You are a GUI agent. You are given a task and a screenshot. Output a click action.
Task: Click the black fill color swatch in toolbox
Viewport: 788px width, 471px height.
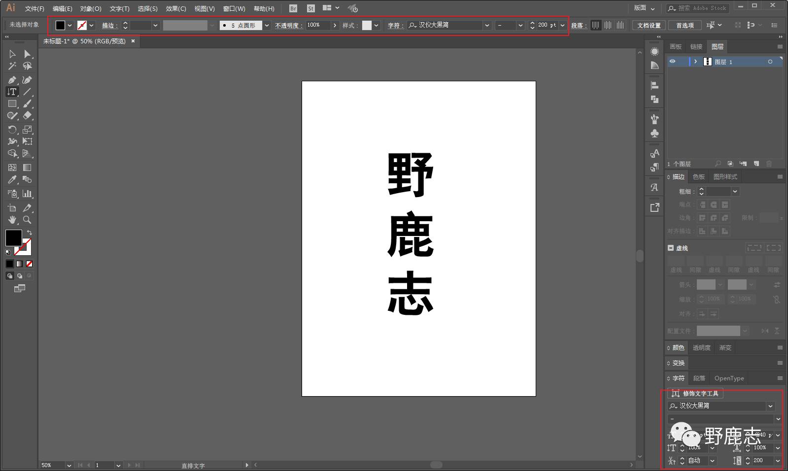13,237
